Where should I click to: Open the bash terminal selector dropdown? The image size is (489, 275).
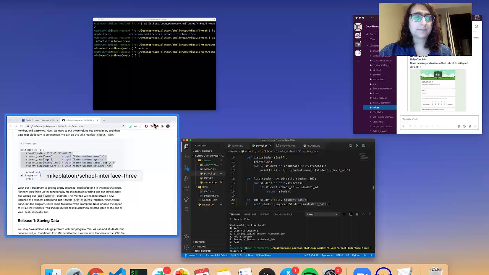click(x=322, y=214)
